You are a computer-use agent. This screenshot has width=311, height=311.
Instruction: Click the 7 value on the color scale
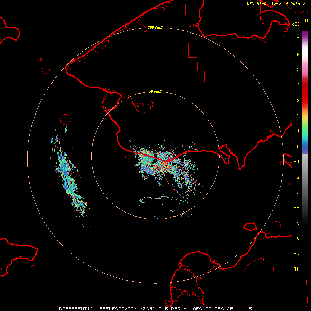coord(298,39)
